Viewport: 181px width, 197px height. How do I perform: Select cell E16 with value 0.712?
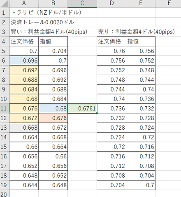pos(141,156)
